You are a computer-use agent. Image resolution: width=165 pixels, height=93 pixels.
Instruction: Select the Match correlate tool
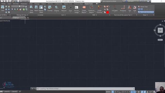36,9
